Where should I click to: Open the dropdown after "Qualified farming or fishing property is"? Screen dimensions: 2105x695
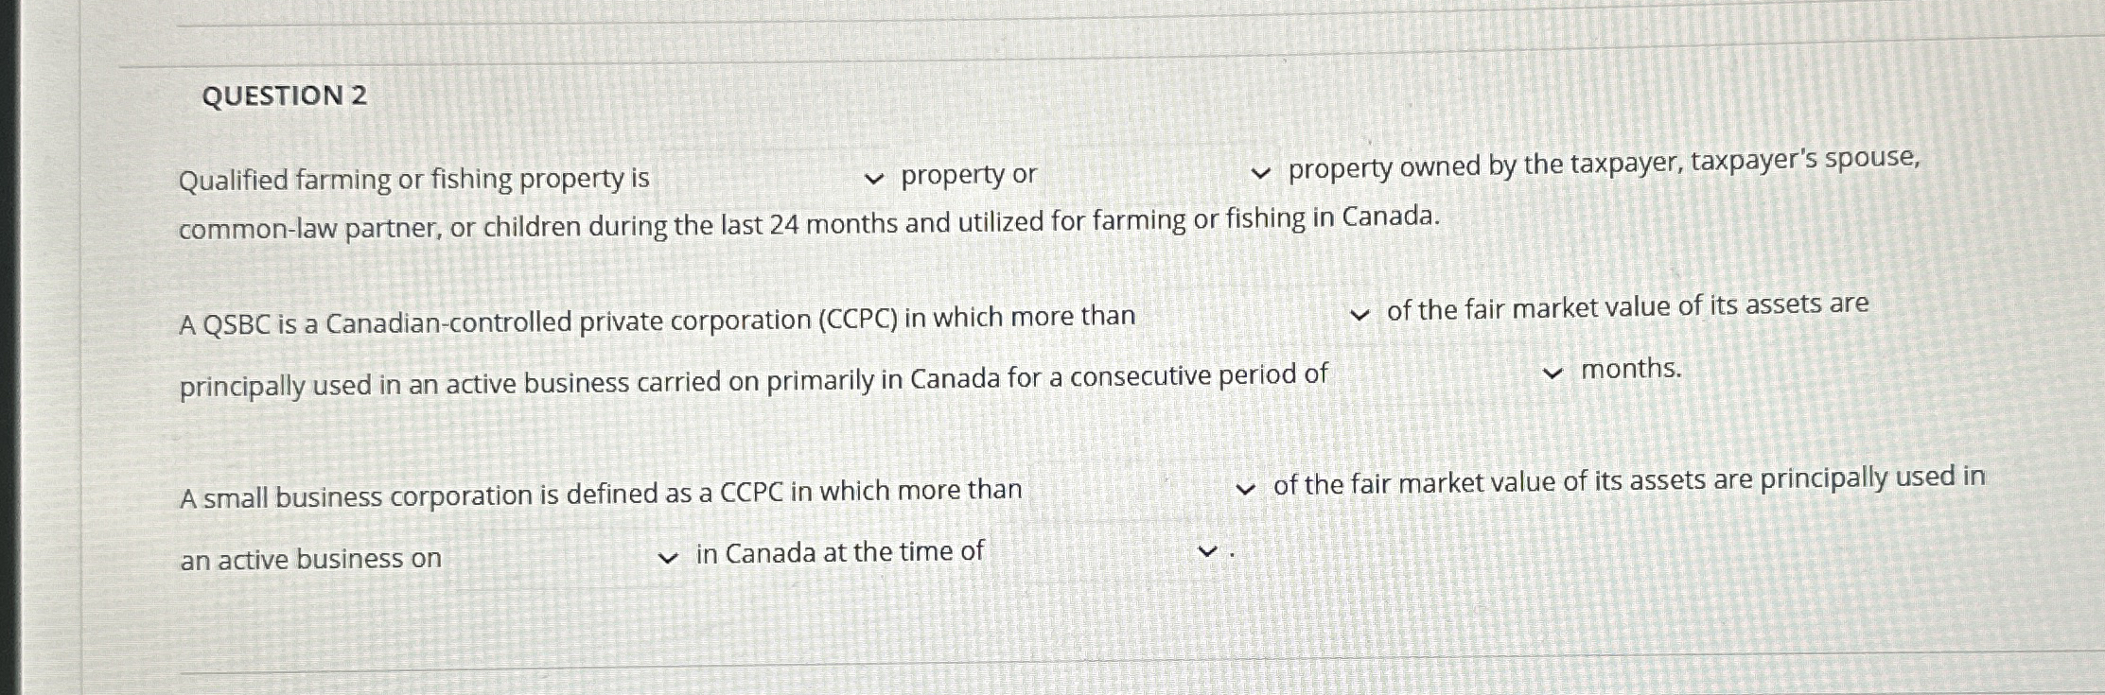click(x=875, y=178)
